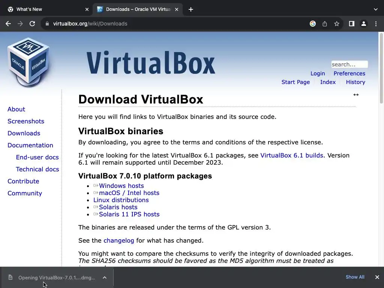Open Contribute in the sidebar
384x288 pixels.
pos(23,181)
